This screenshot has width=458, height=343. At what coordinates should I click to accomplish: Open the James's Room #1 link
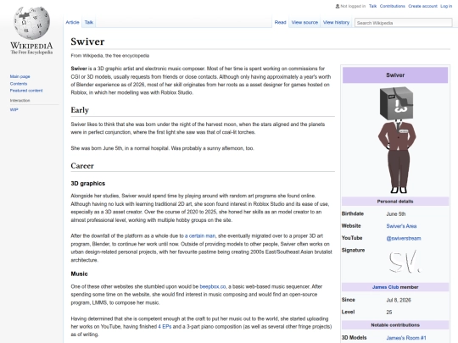coord(406,338)
